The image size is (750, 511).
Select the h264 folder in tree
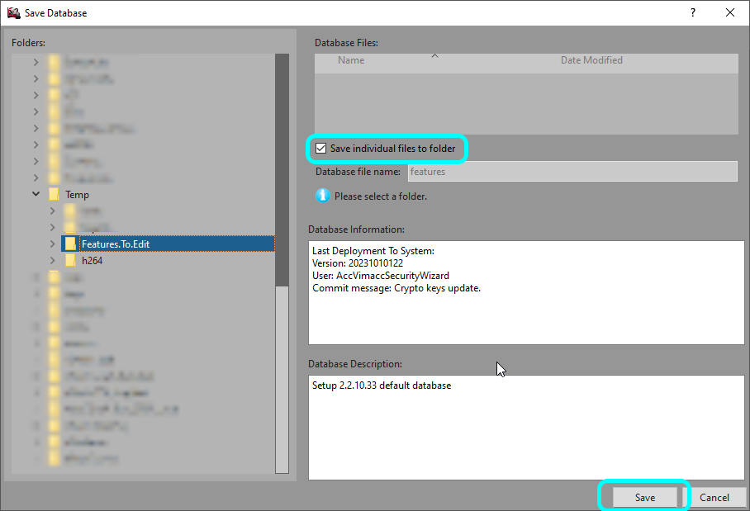pos(92,261)
